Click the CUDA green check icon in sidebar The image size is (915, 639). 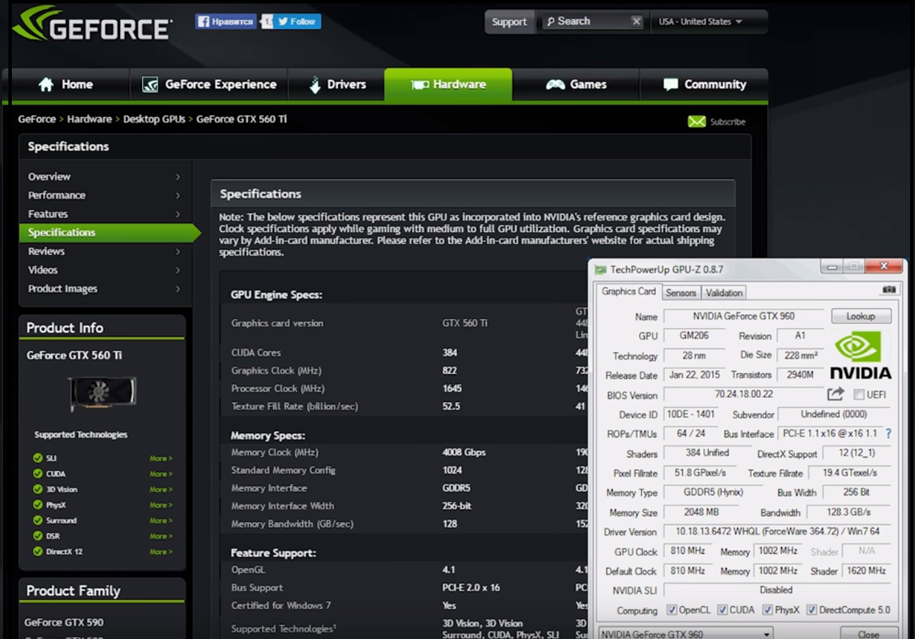coord(38,474)
